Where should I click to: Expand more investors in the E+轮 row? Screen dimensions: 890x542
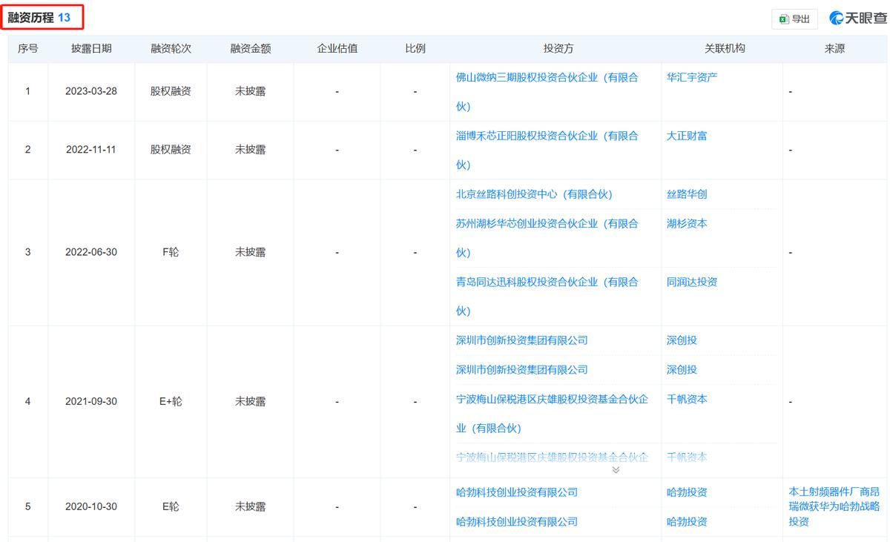pos(616,469)
